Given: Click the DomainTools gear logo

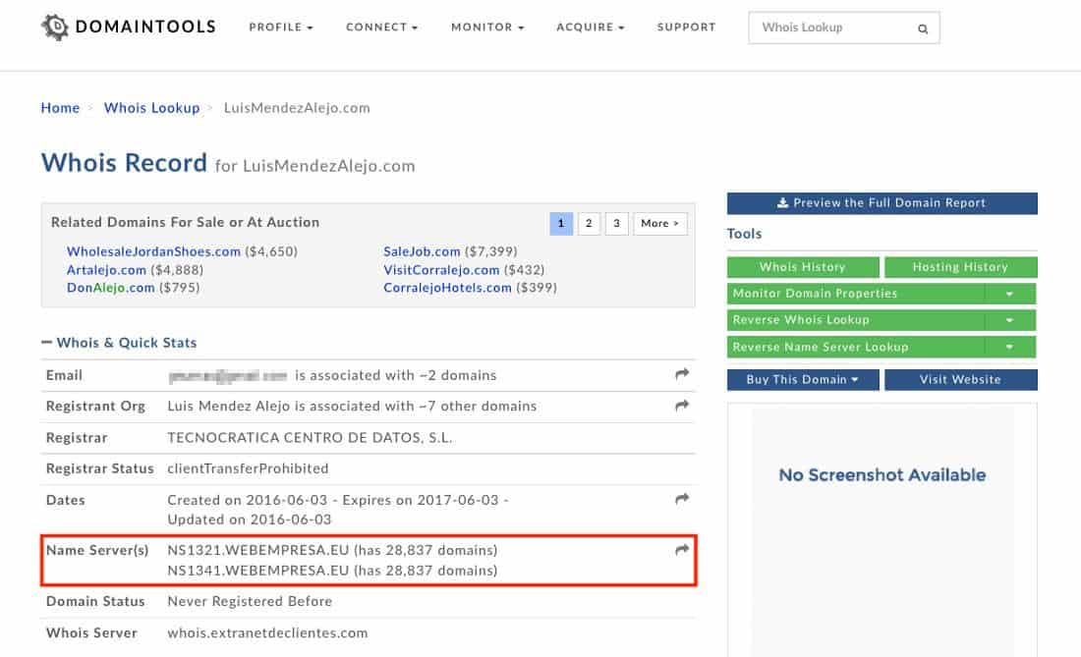Looking at the screenshot, I should pos(54,27).
